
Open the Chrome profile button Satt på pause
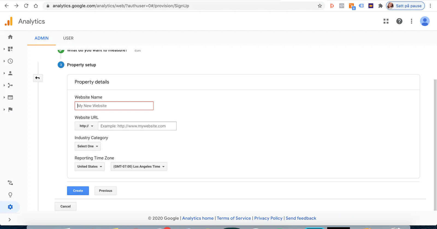coord(405,6)
